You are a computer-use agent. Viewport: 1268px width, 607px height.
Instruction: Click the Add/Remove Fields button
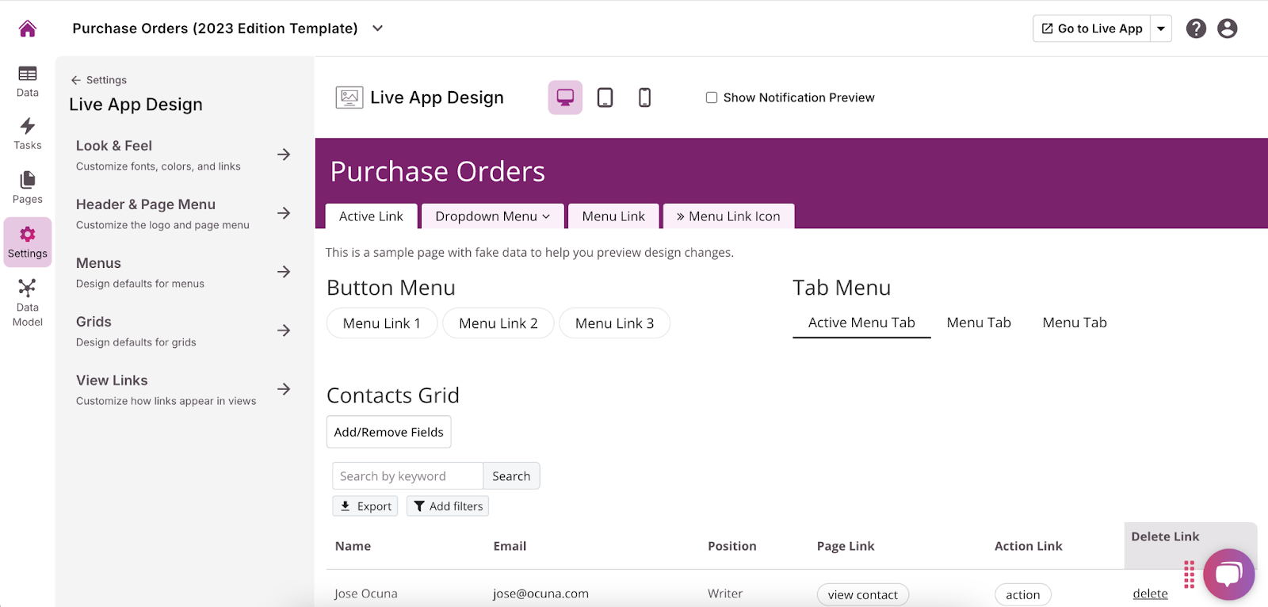coord(388,432)
